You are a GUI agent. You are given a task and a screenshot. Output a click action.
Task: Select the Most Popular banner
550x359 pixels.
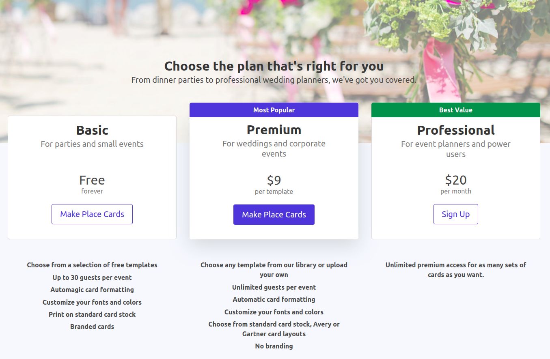click(274, 110)
